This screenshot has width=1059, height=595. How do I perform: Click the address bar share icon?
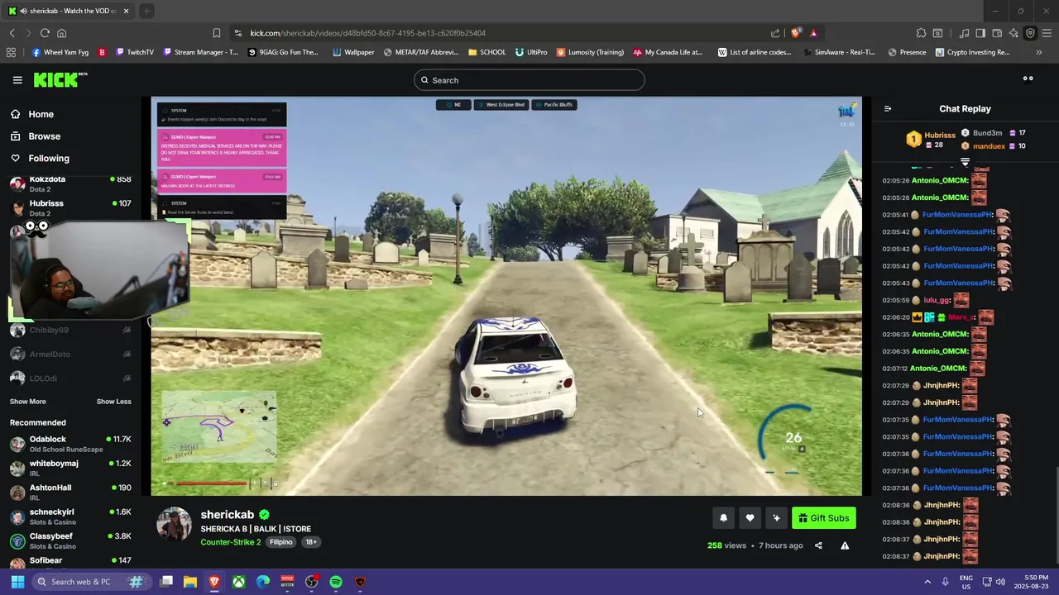coord(775,33)
